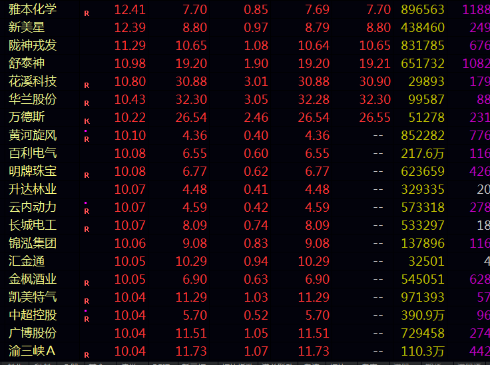Click the price change 2.46 for 万德斯
The width and height of the screenshot is (490, 365).
point(256,118)
